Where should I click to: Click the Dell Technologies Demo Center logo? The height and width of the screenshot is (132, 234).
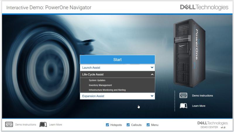pyautogui.click(x=212, y=125)
